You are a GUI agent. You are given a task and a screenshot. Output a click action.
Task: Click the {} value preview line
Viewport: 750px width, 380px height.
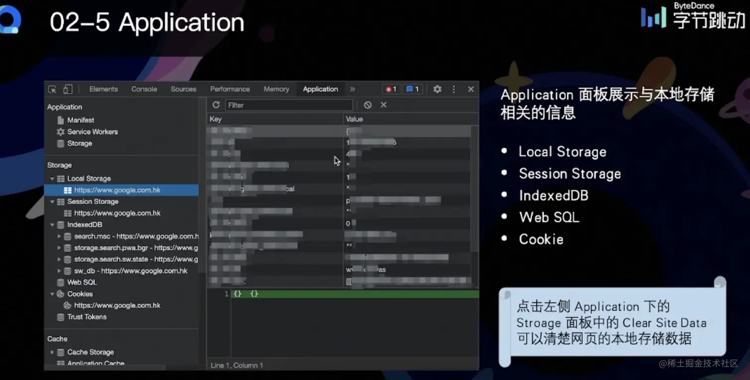point(355,294)
